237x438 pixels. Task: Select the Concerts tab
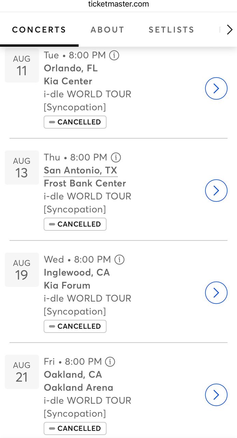pos(39,30)
